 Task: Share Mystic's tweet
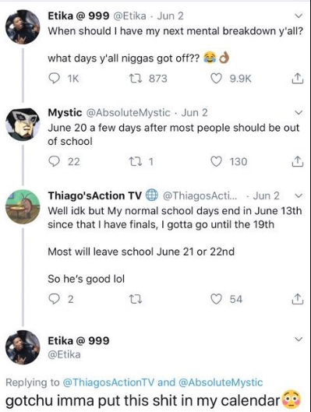[298, 161]
